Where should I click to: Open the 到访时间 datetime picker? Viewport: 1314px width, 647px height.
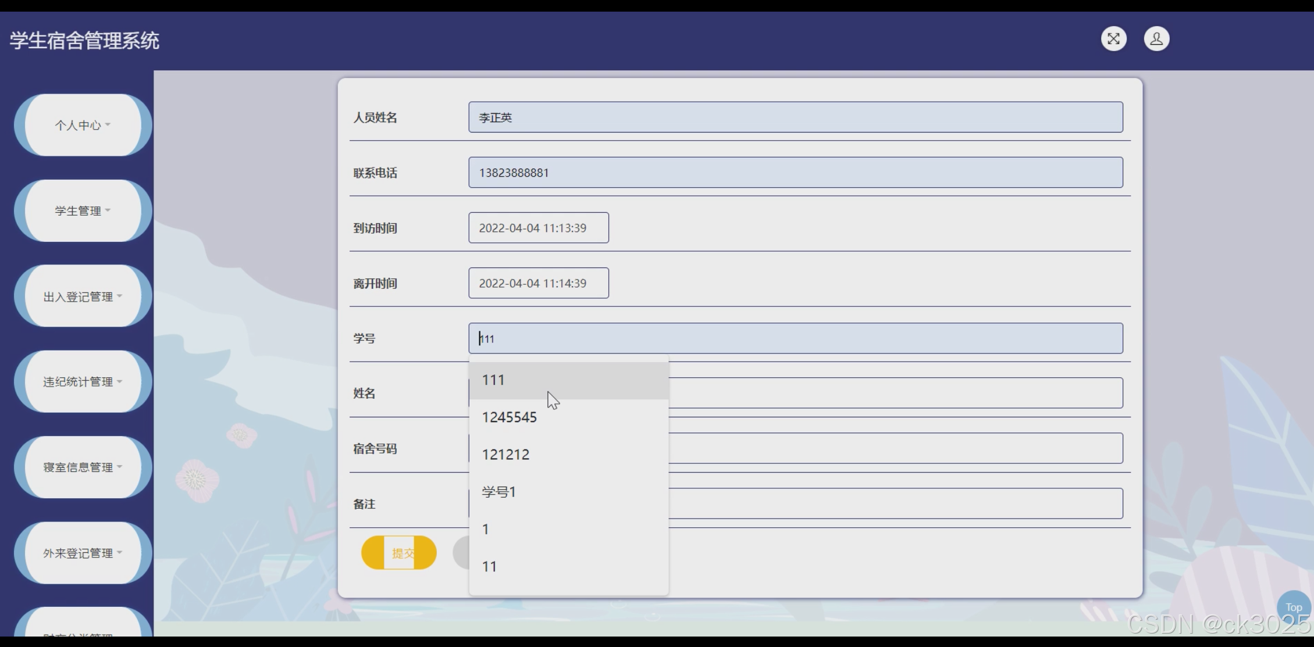(538, 228)
